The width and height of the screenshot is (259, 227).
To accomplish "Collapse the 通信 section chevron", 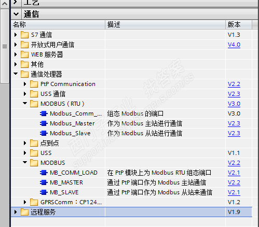I will click(x=16, y=14).
